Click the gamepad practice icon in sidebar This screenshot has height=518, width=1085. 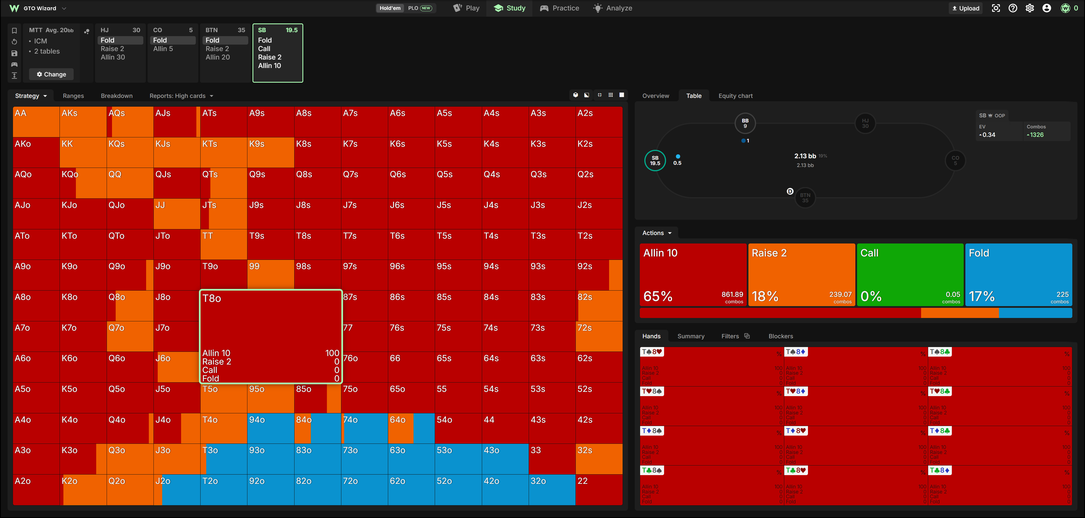(14, 64)
